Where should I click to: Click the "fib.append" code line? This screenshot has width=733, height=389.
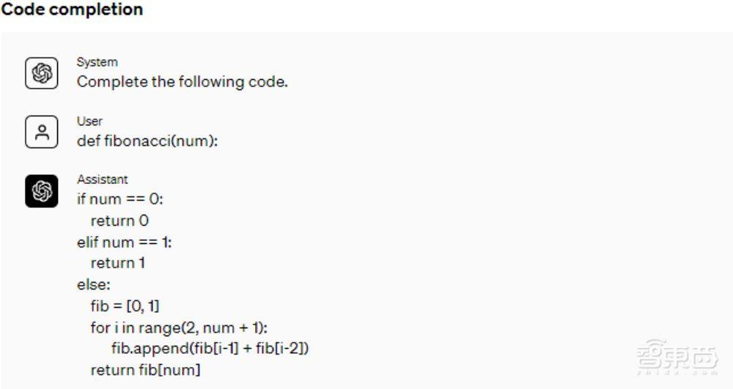(210, 349)
